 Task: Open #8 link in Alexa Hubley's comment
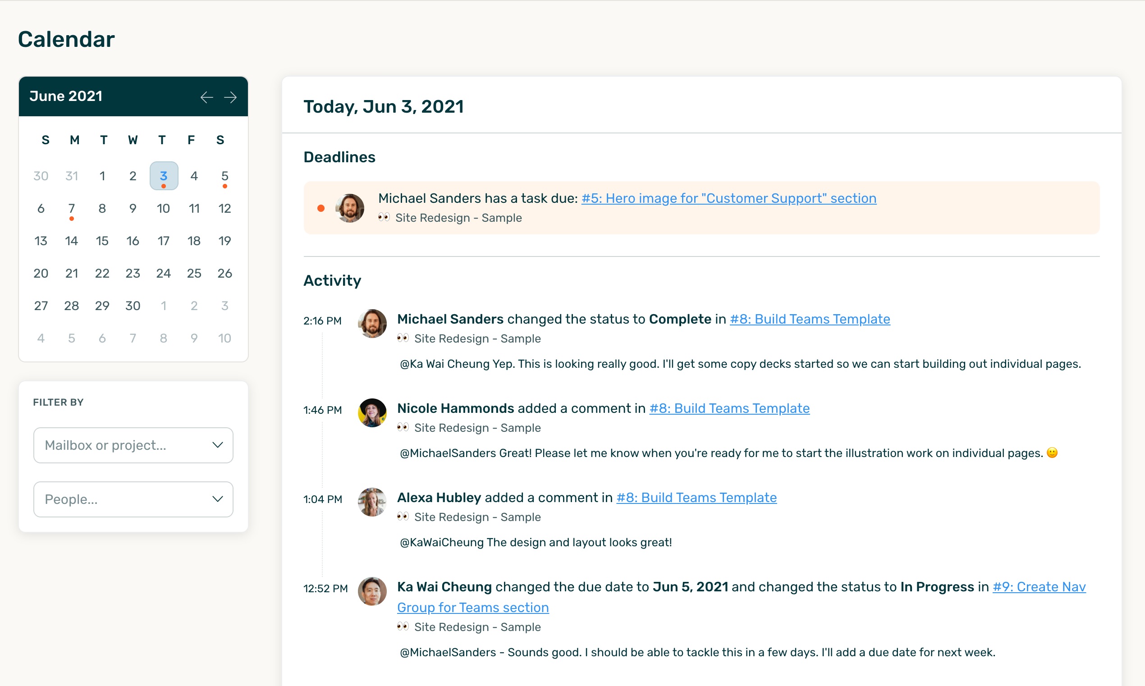point(696,498)
